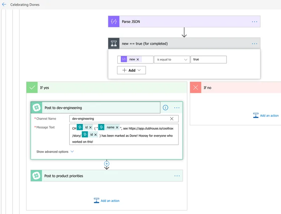This screenshot has height=214, width=281.
Task: Insert a new step via plus circle
Action: click(x=107, y=164)
